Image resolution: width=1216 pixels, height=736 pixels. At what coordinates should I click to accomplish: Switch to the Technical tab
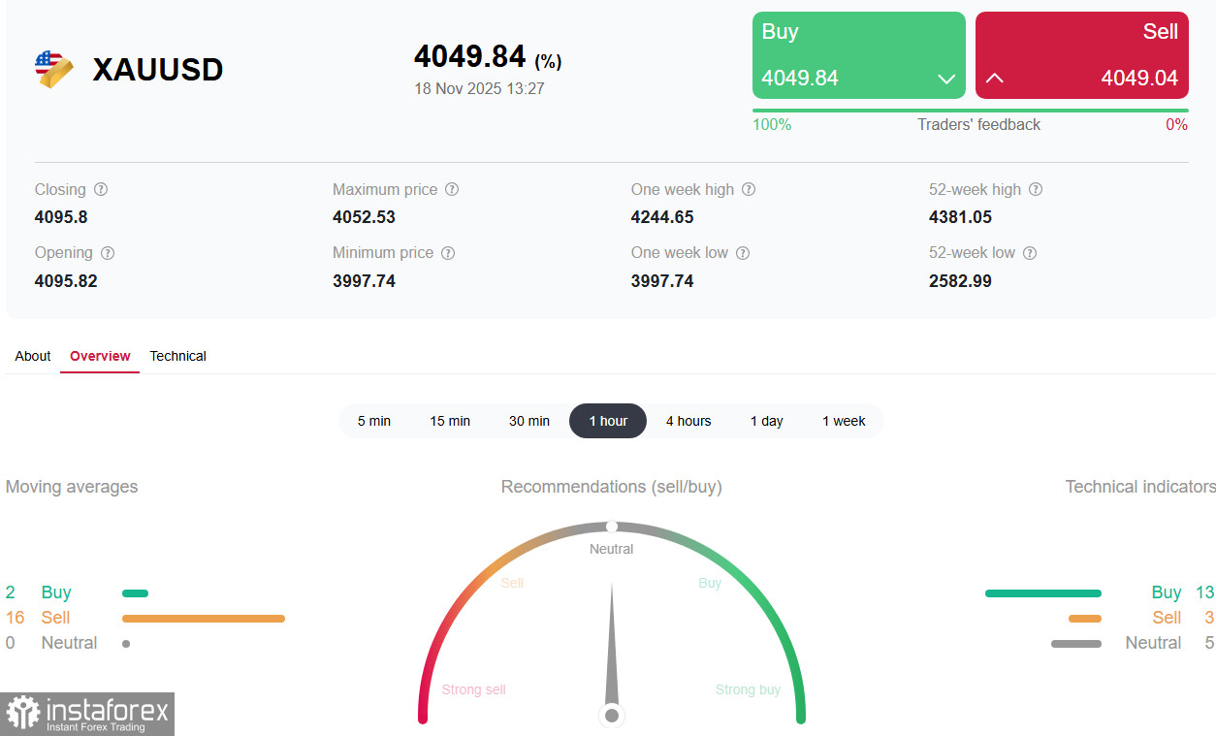coord(177,356)
